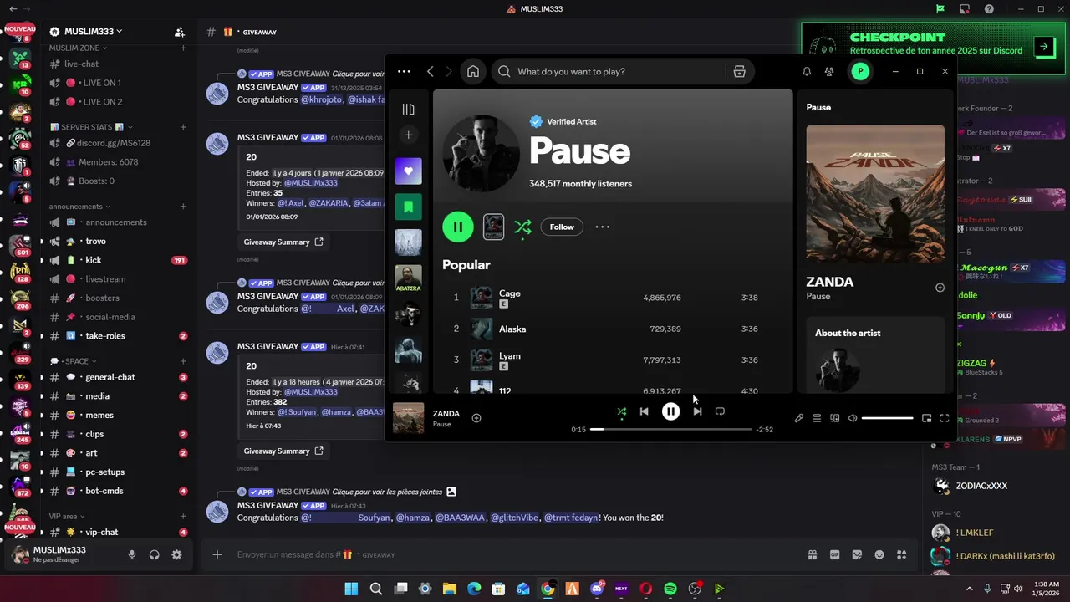Click the green pause button on artist page
The width and height of the screenshot is (1070, 602).
click(x=458, y=227)
